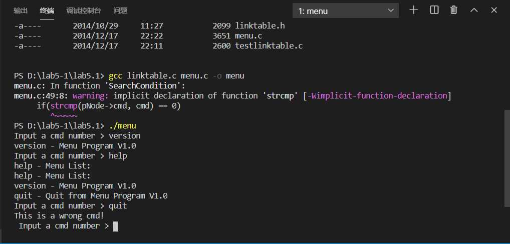This screenshot has height=244, width=510.
Task: Focus the blinking cursor at the prompt
Action: 115,226
